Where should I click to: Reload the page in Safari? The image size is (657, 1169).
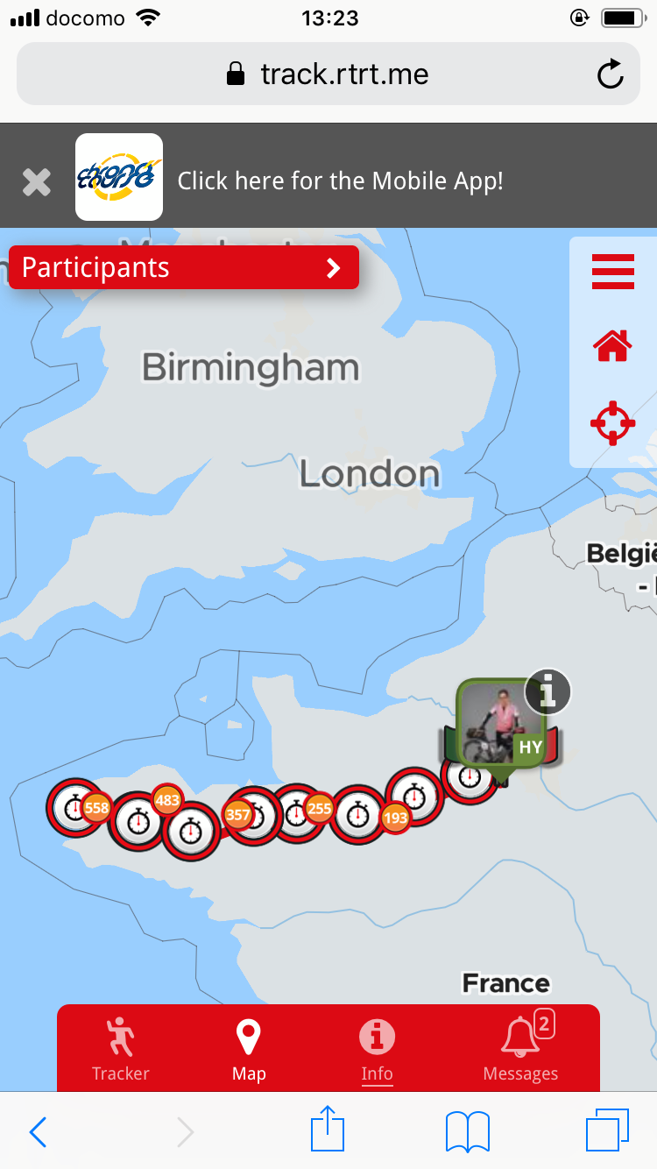(x=610, y=74)
